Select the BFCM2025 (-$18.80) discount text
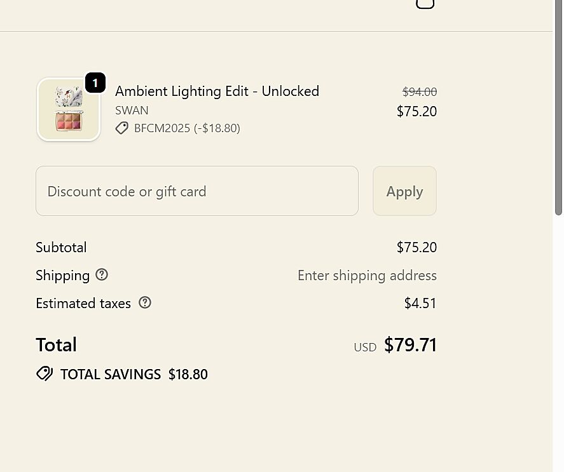 coord(187,128)
